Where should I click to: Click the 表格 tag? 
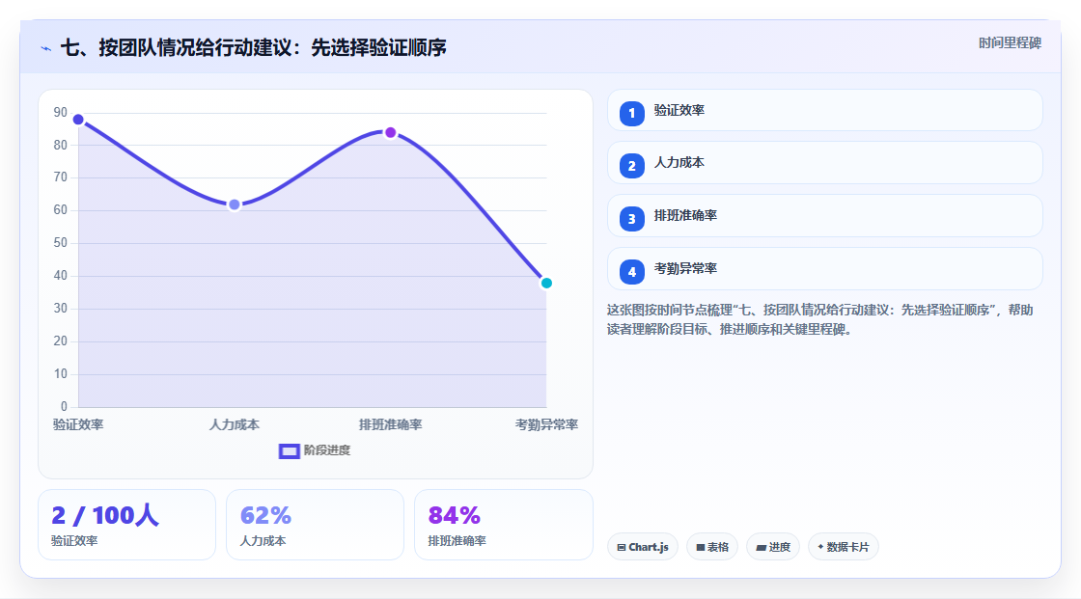point(712,547)
